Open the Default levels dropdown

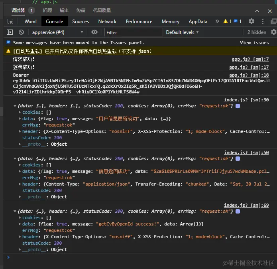point(182,32)
